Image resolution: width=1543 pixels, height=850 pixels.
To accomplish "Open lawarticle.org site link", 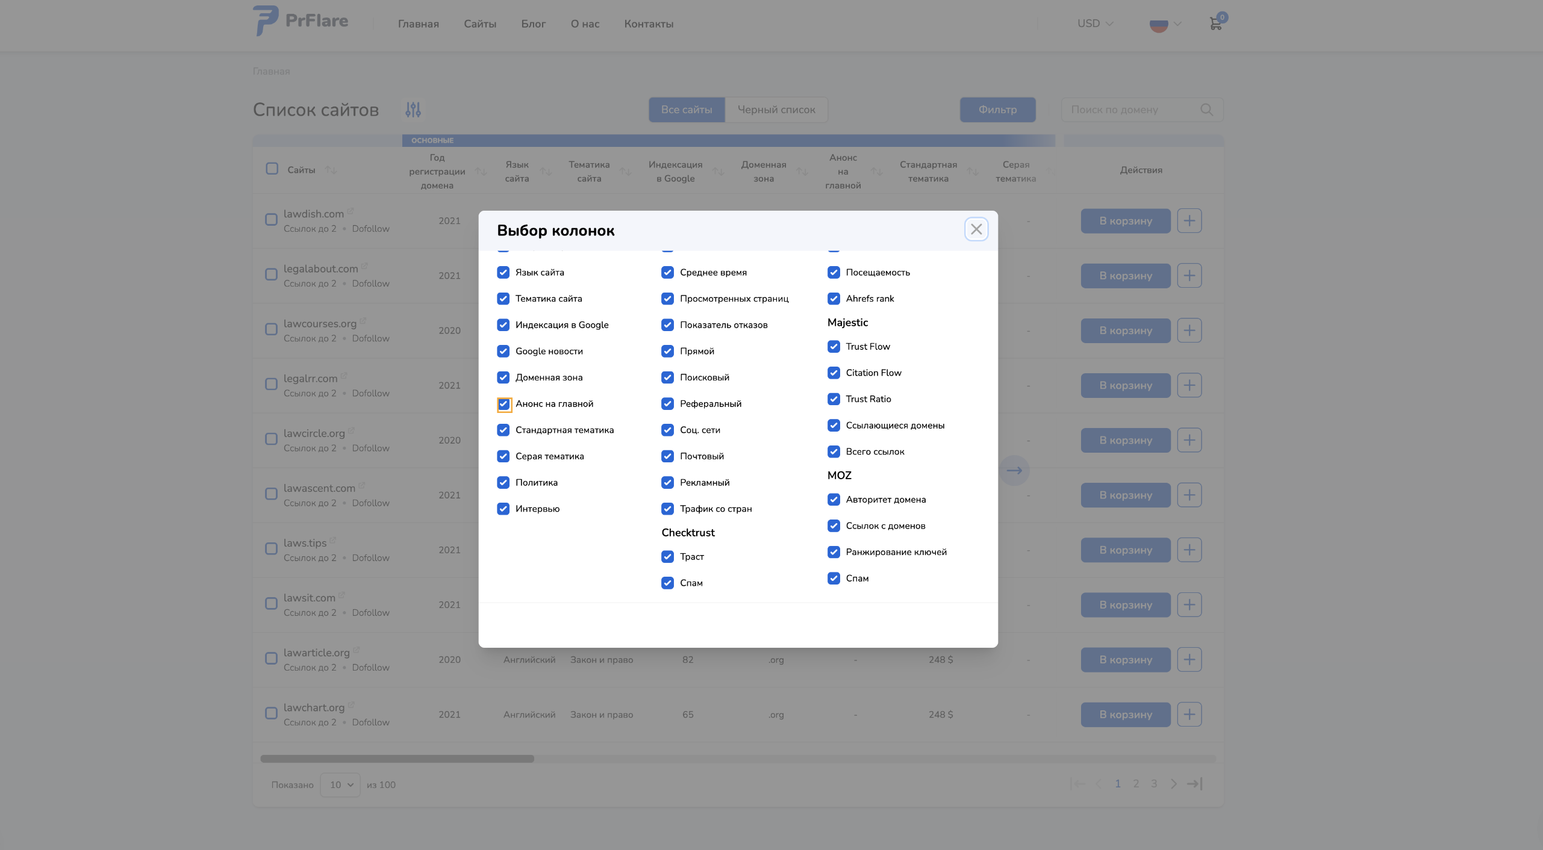I will point(317,653).
